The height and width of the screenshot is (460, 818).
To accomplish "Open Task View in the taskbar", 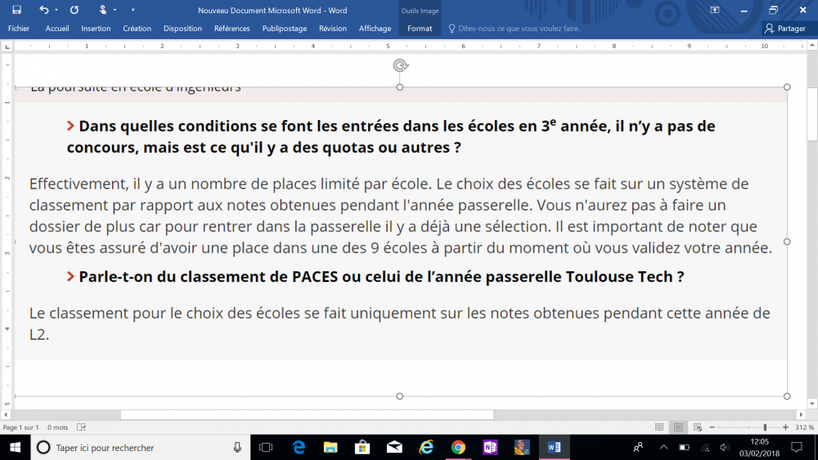I will (x=266, y=448).
